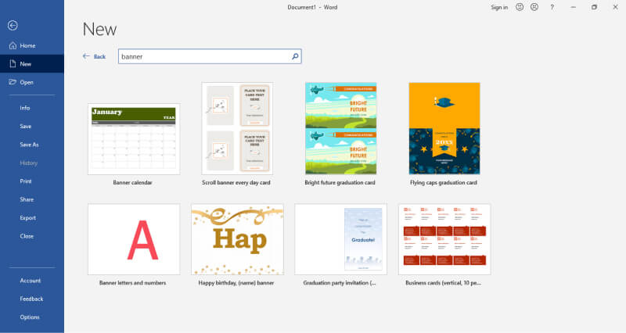Go to the Home label in sidebar

coord(27,46)
